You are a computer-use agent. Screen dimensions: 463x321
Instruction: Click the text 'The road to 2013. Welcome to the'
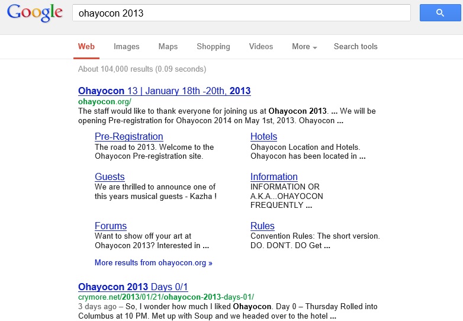coord(154,147)
